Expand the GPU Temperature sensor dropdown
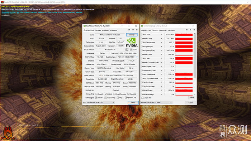Screen dimensions: 251x141 [161, 42]
